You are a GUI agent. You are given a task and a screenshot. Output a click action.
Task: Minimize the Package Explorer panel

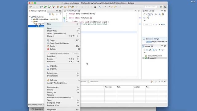[57, 10]
